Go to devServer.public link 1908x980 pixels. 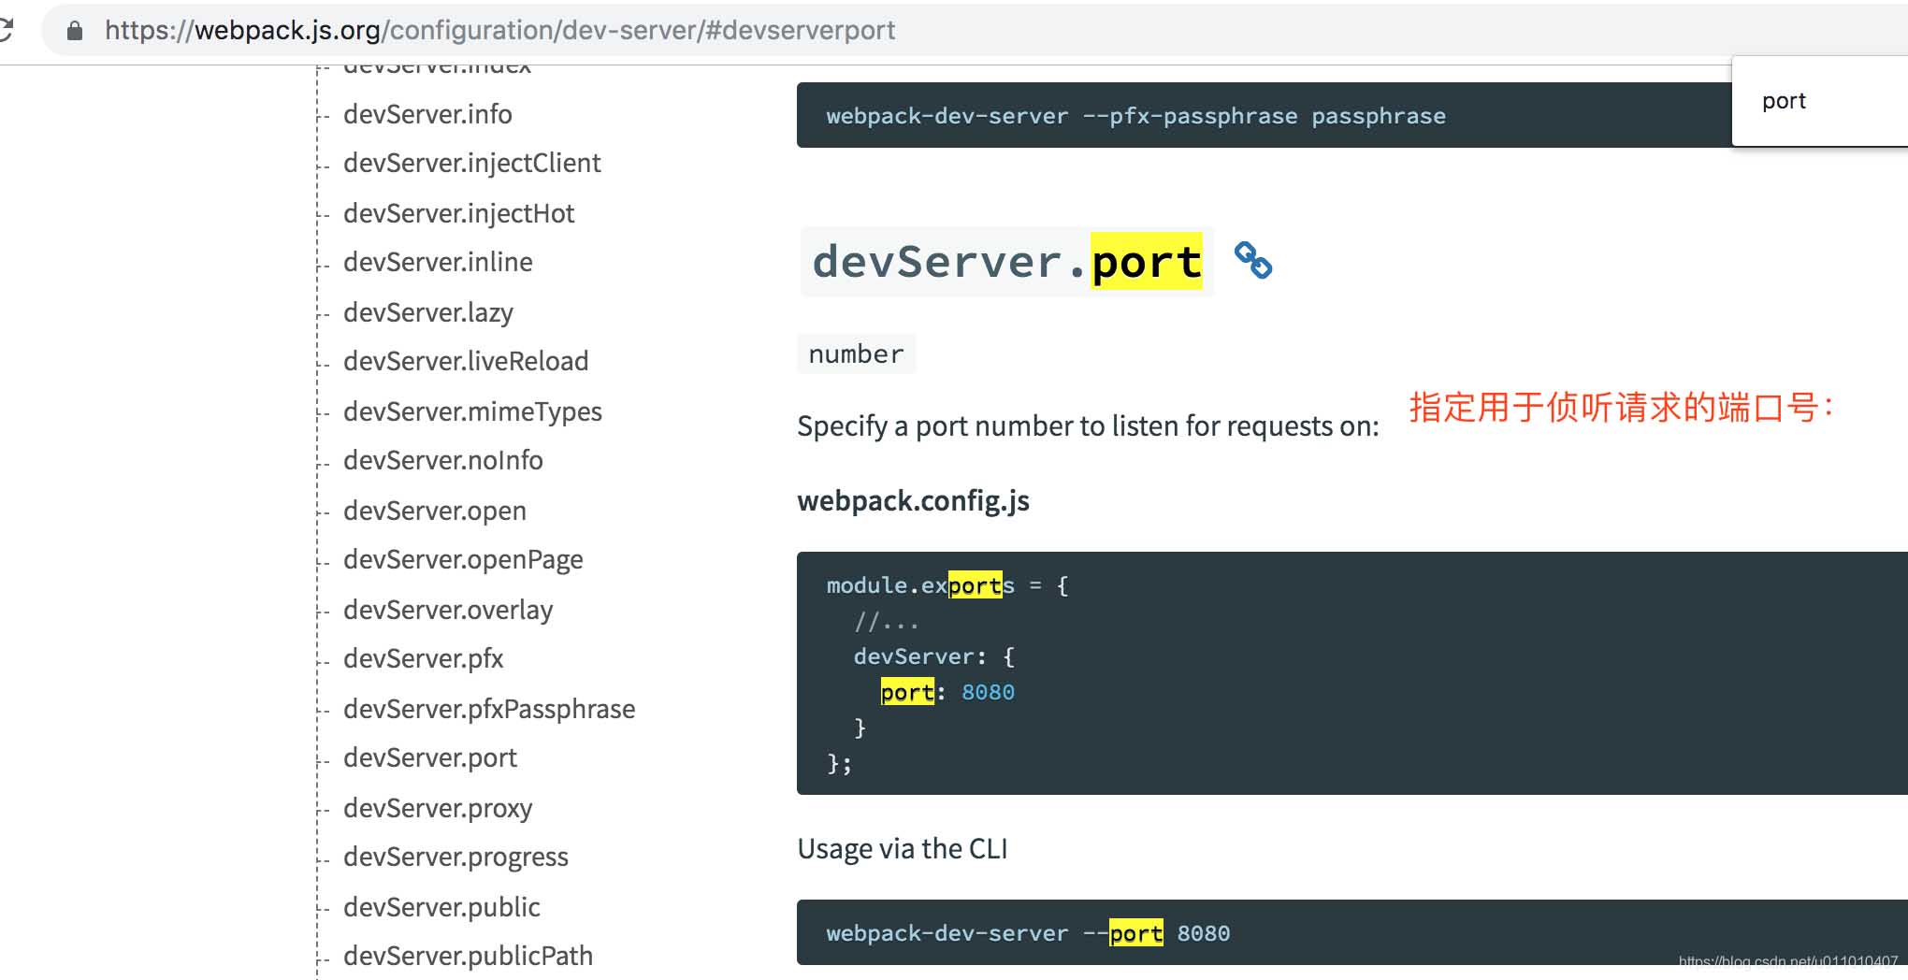coord(441,907)
